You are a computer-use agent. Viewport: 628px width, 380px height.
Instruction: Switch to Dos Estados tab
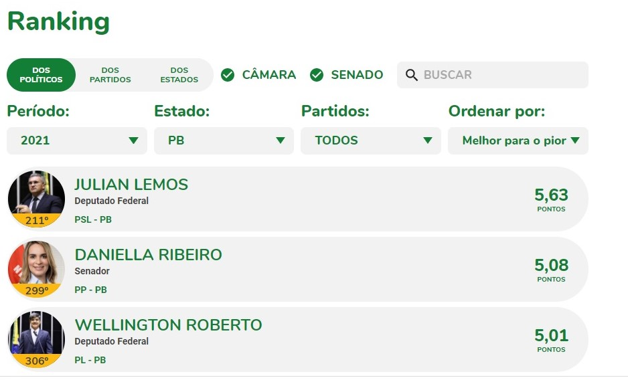click(x=179, y=75)
